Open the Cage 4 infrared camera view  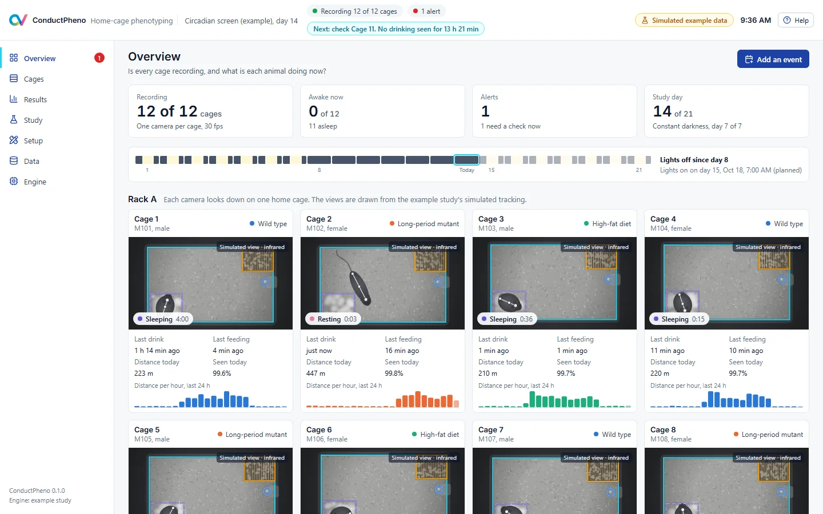click(x=726, y=283)
